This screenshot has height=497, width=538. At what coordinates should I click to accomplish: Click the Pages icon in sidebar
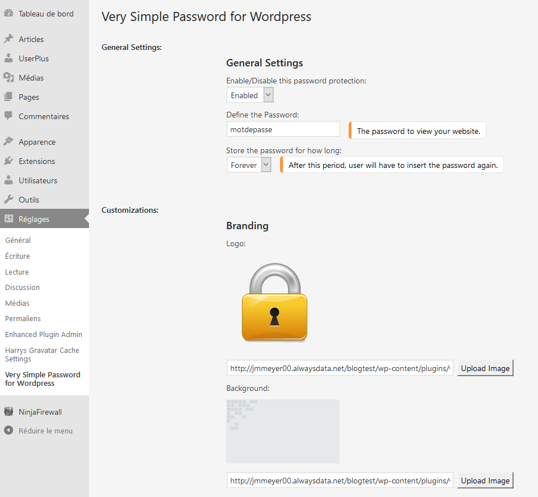9,97
